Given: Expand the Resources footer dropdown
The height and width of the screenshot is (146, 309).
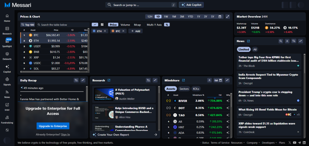Looking at the screenshot, I should tap(238, 143).
